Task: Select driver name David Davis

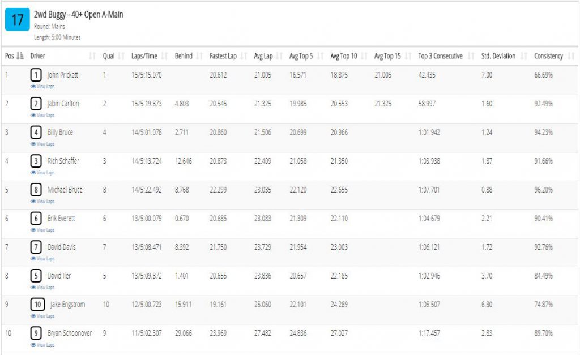Action: pos(61,247)
